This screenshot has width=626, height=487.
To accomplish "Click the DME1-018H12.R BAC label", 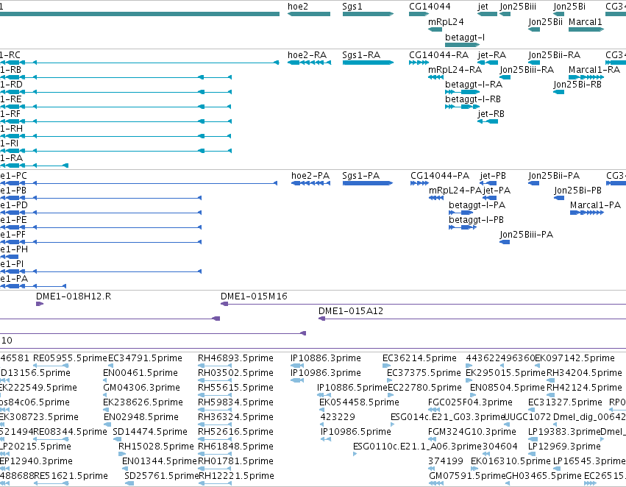I will [x=74, y=296].
